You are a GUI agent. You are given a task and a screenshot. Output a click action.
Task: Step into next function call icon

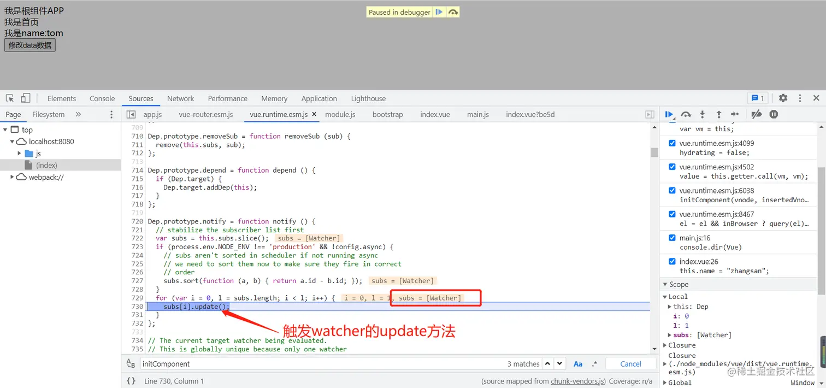coord(703,114)
